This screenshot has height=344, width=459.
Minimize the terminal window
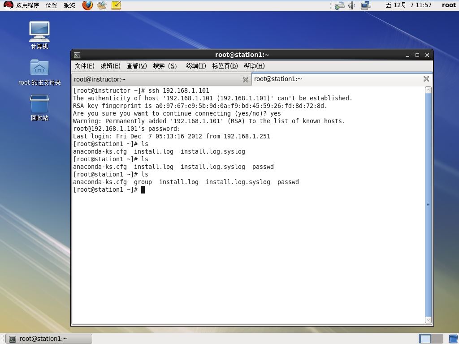click(407, 55)
